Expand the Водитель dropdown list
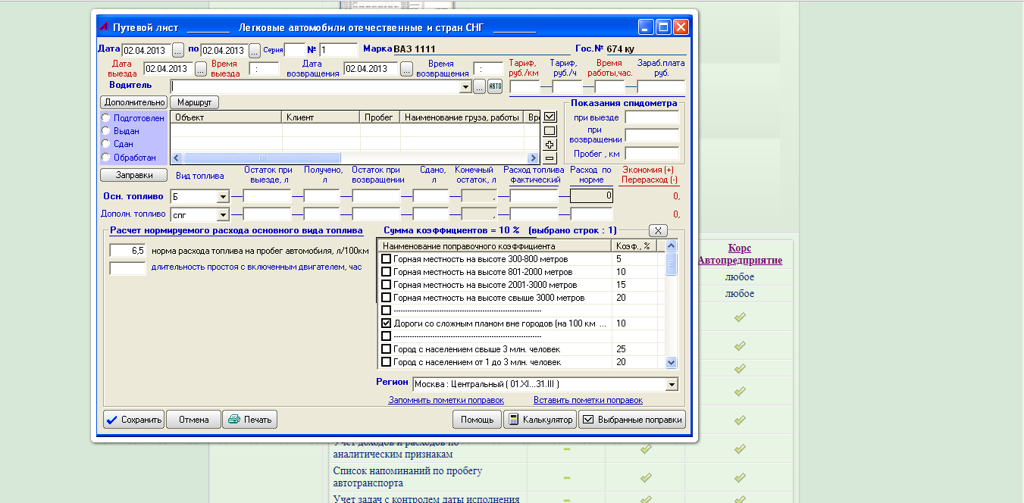1024x503 pixels. (x=465, y=87)
